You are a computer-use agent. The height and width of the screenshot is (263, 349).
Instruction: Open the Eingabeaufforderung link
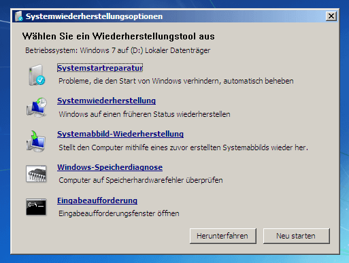click(x=97, y=200)
